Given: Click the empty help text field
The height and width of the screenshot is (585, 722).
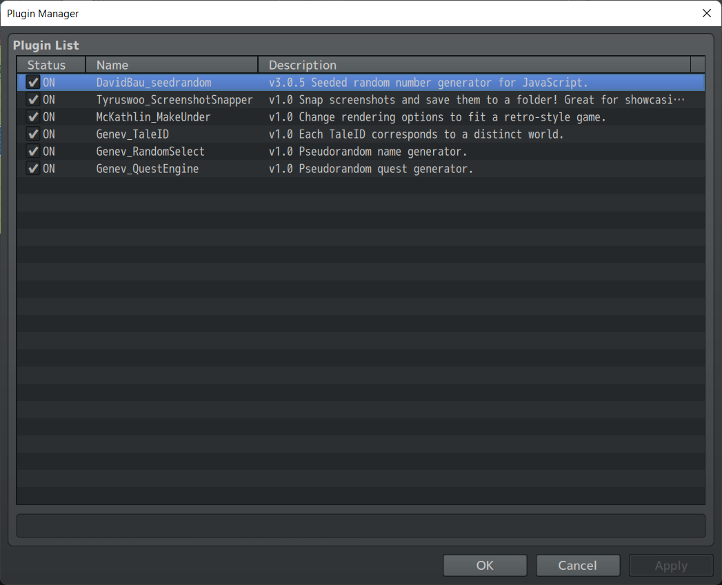Looking at the screenshot, I should [x=360, y=525].
